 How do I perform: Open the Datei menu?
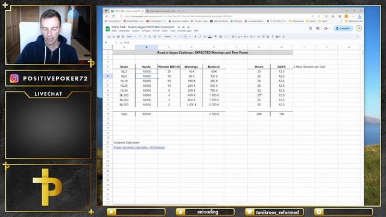point(114,31)
